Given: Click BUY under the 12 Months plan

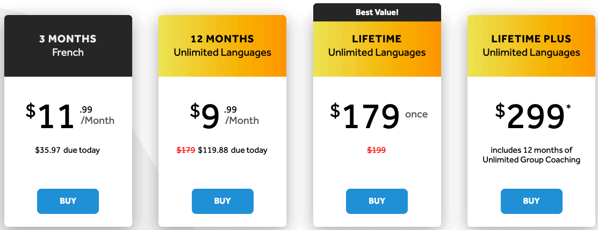Looking at the screenshot, I should (222, 201).
